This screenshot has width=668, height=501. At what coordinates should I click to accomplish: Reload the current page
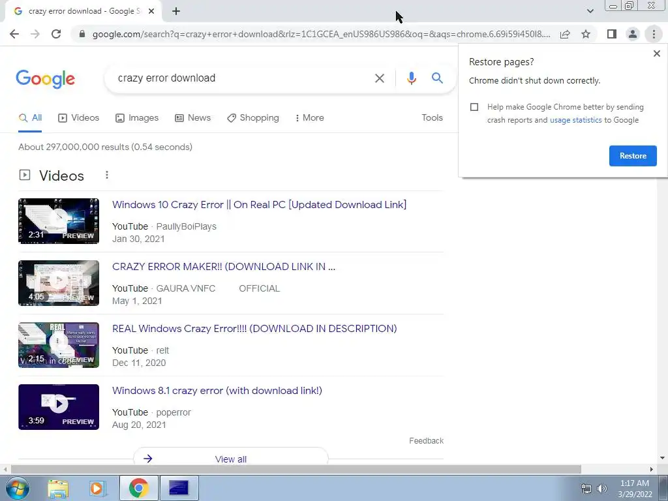(x=56, y=34)
